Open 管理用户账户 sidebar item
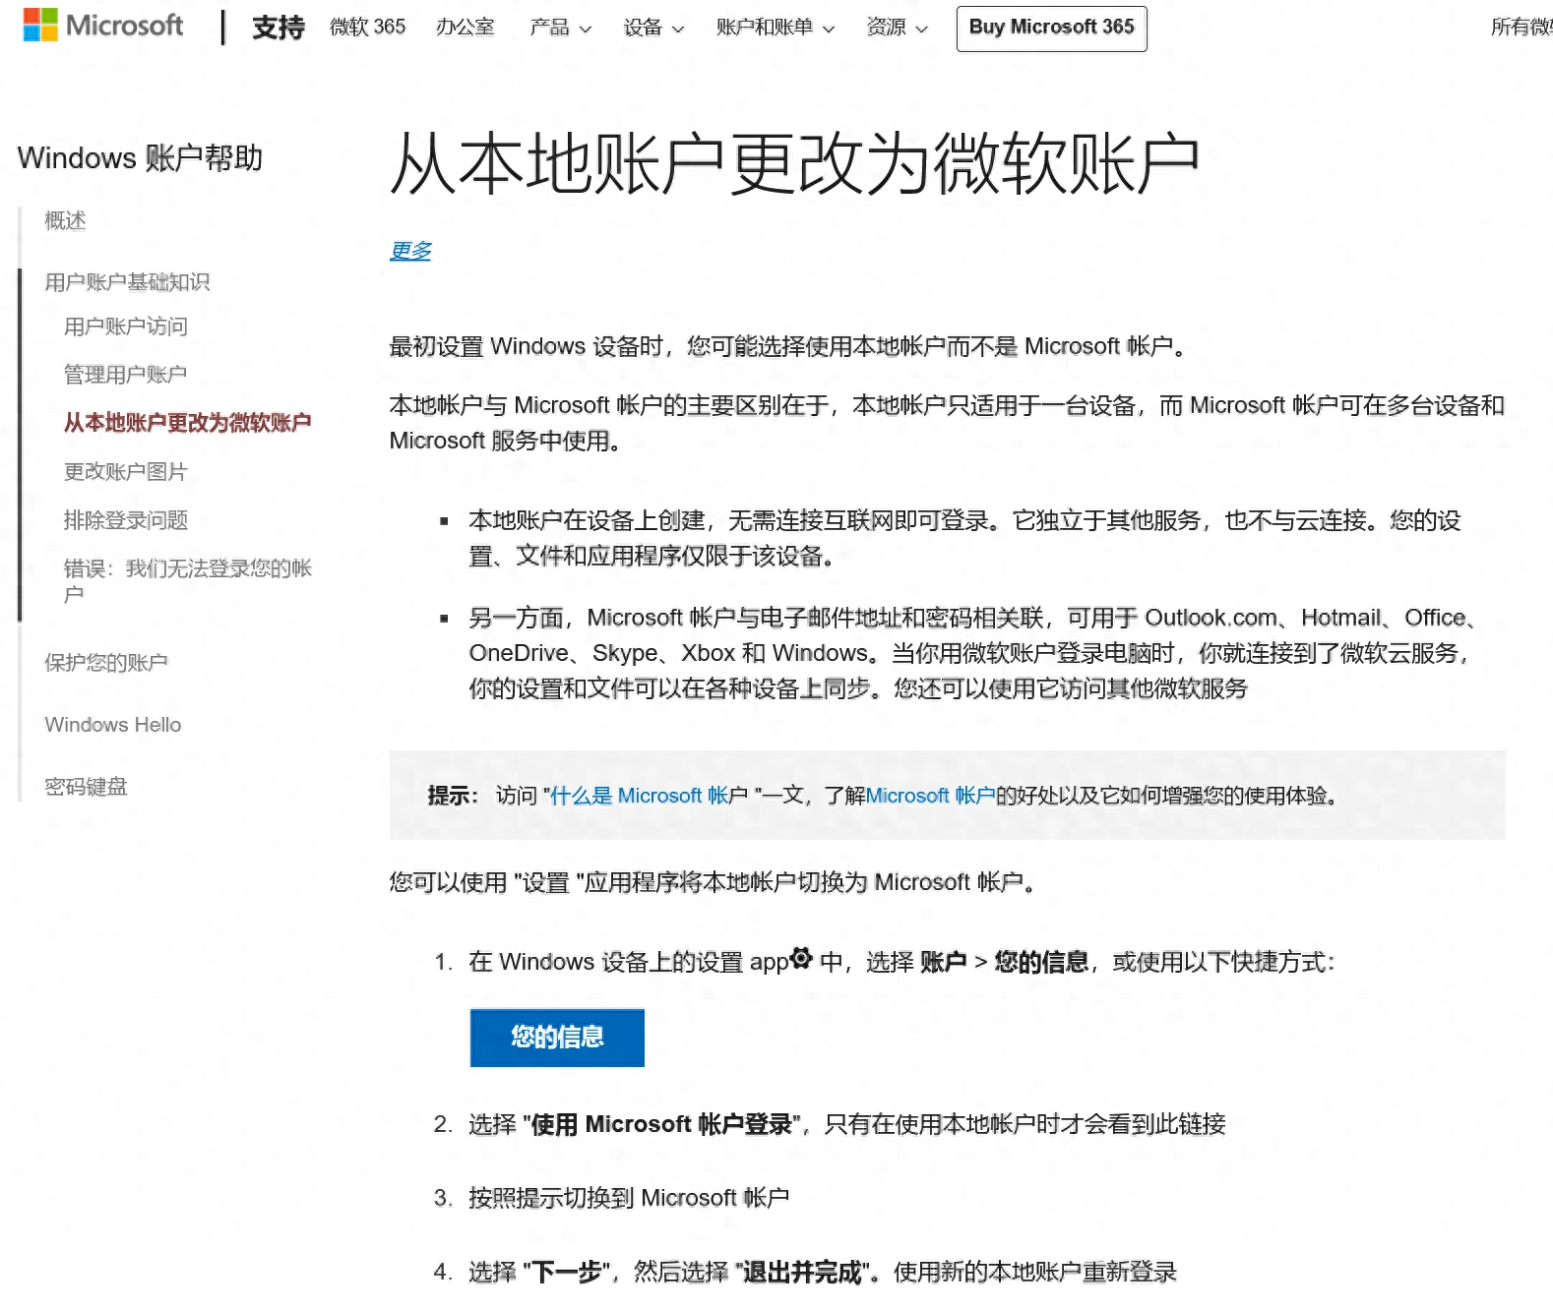Screen dimensions: 1553x1310 point(125,375)
